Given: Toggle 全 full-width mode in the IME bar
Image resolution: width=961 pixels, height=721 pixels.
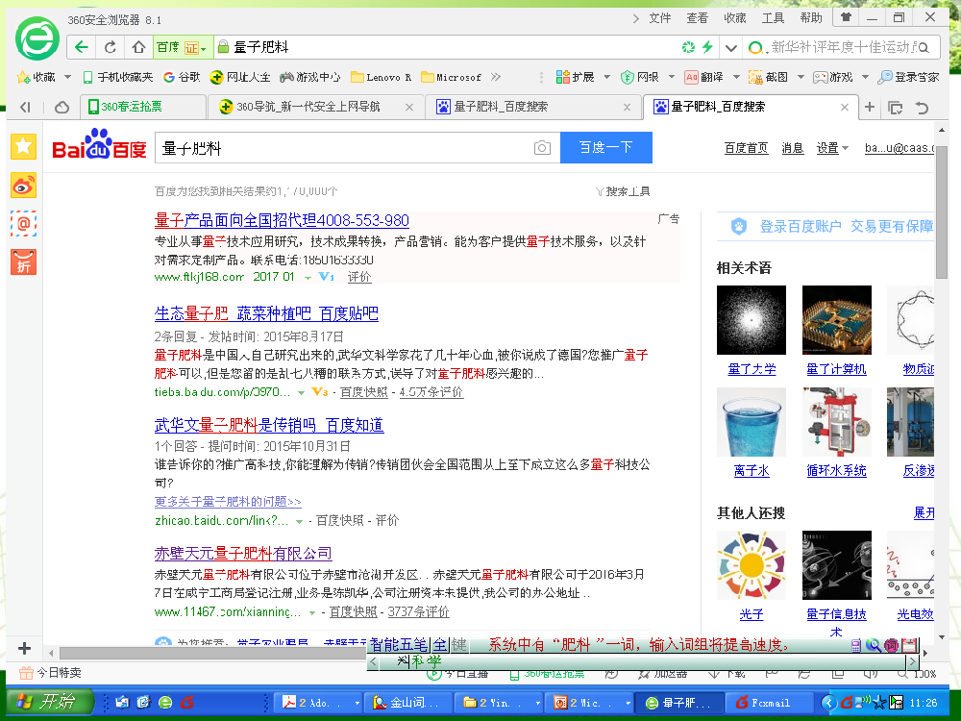Looking at the screenshot, I should pyautogui.click(x=440, y=645).
